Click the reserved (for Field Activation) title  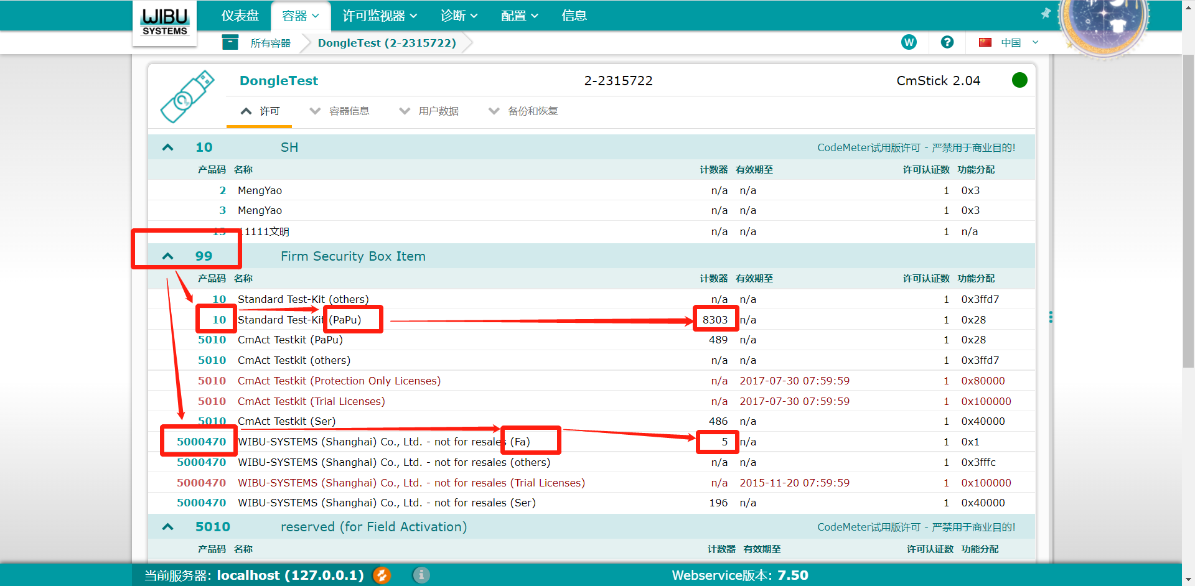[373, 527]
